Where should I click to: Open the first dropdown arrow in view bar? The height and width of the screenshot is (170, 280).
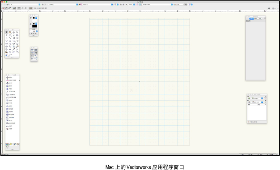39,4
